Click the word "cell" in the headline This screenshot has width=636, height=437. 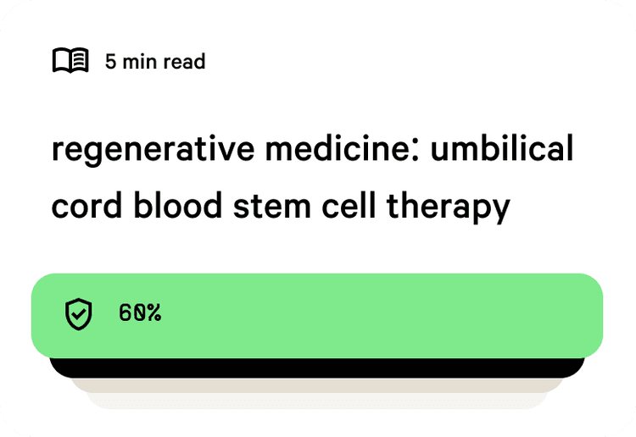(349, 205)
